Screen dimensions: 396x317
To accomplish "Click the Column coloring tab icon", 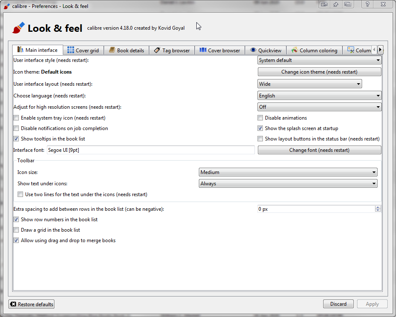I will [x=294, y=50].
